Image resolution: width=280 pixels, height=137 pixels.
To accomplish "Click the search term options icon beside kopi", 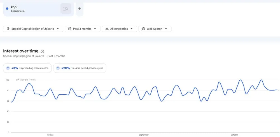I will tap(66, 9).
